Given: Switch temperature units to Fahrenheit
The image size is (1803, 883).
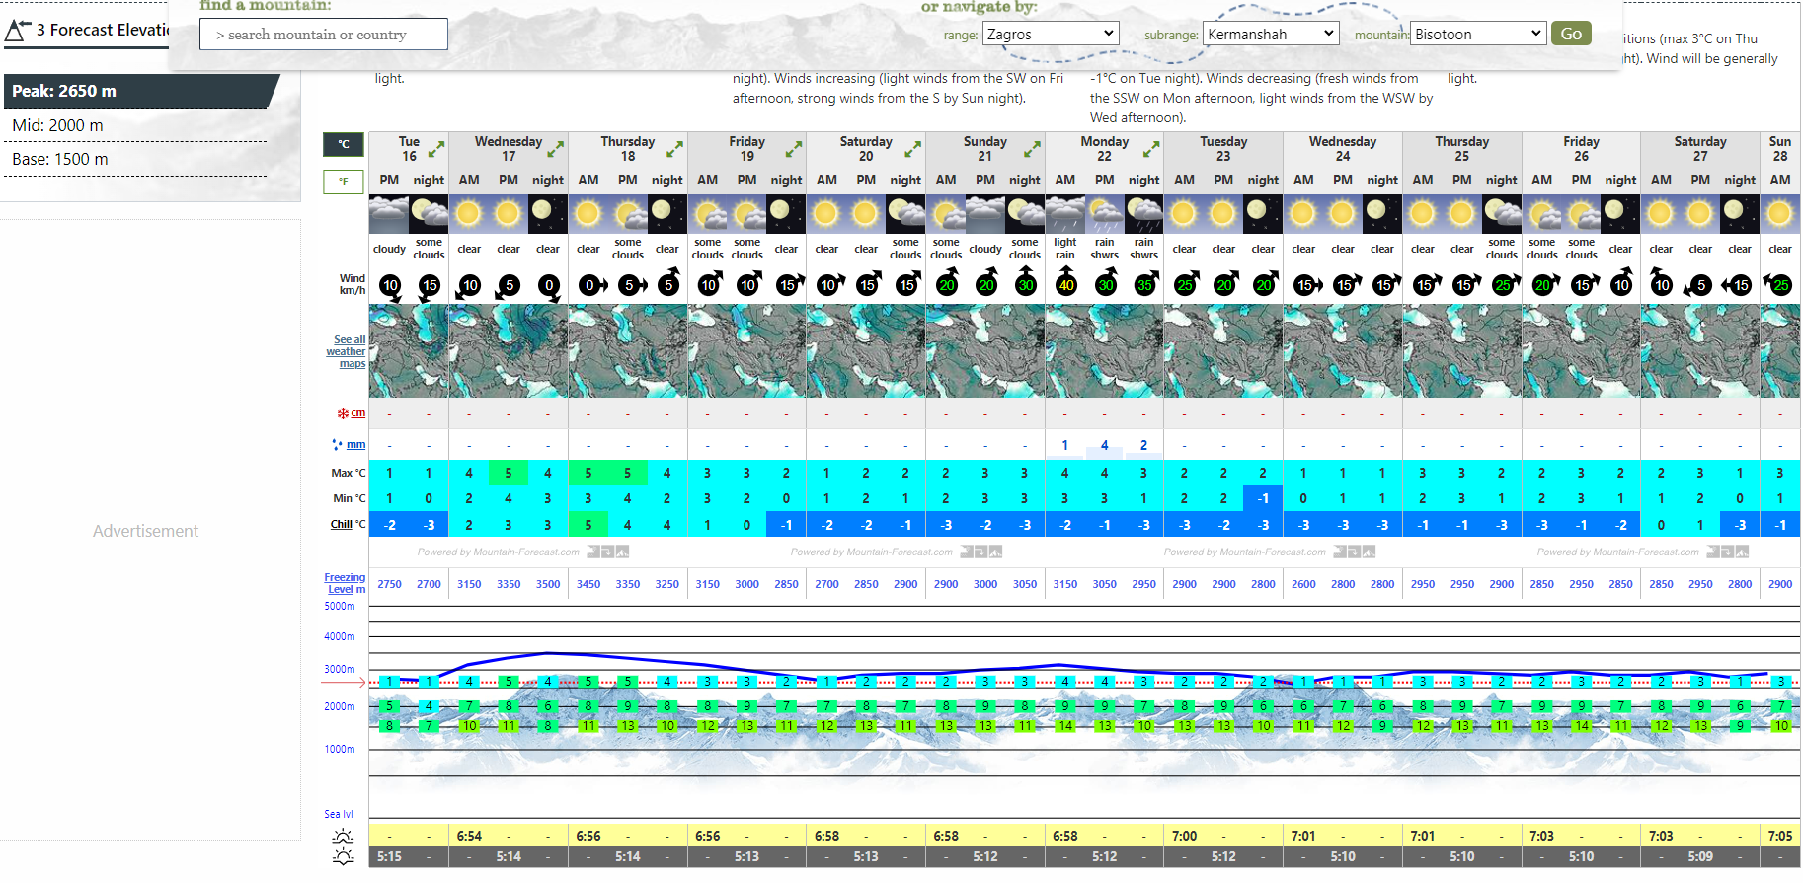Looking at the screenshot, I should click(344, 182).
